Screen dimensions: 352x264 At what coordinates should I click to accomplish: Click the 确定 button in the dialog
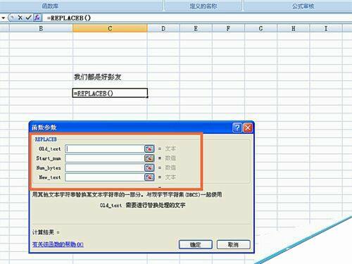(x=196, y=244)
